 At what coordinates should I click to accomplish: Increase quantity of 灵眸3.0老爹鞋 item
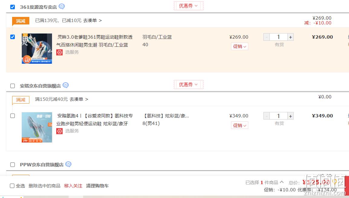click(290, 37)
